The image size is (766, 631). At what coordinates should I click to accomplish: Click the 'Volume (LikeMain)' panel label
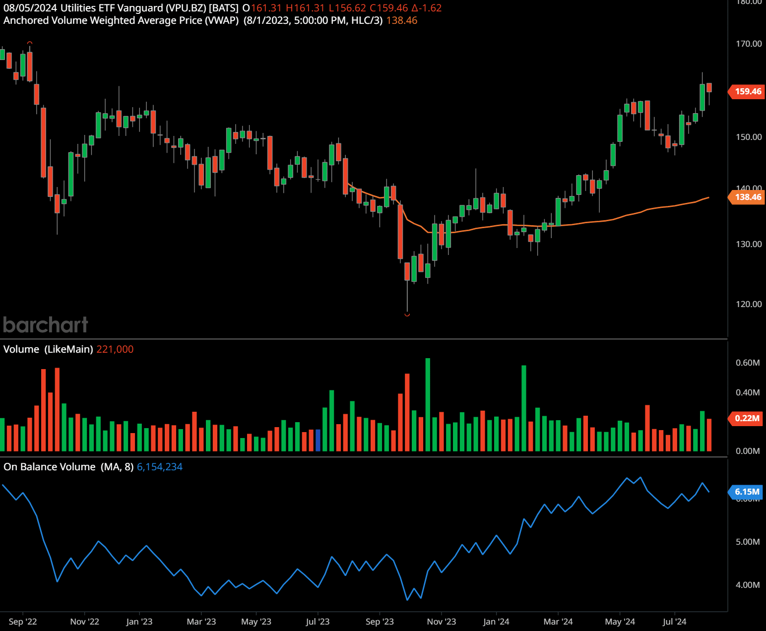pos(48,349)
